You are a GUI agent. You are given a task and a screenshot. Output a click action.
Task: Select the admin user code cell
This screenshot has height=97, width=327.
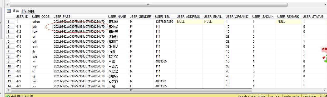[x=41, y=22]
